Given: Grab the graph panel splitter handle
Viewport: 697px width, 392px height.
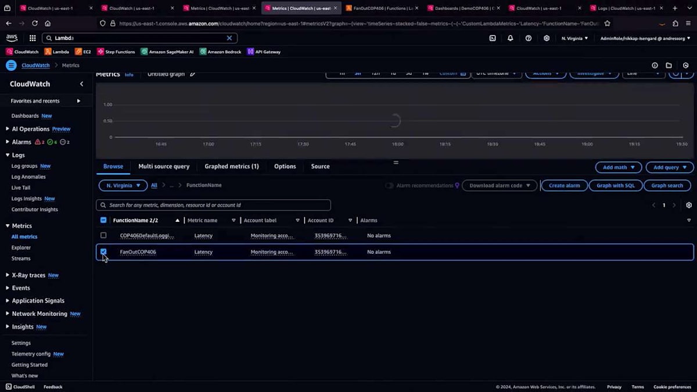Looking at the screenshot, I should [396, 162].
